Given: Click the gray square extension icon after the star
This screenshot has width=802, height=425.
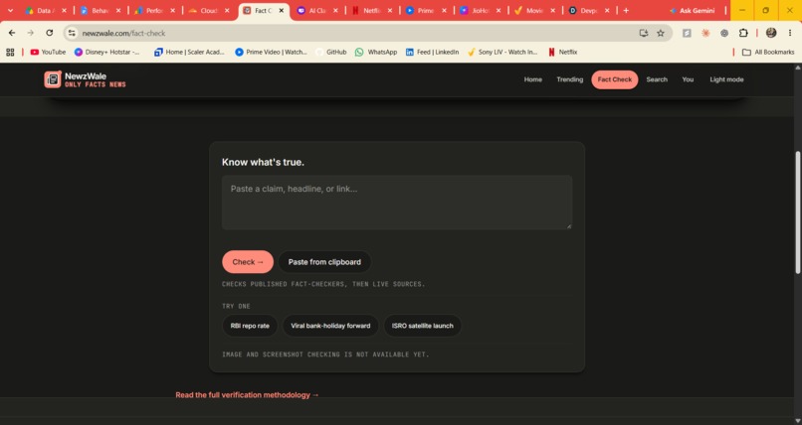Looking at the screenshot, I should (x=687, y=33).
